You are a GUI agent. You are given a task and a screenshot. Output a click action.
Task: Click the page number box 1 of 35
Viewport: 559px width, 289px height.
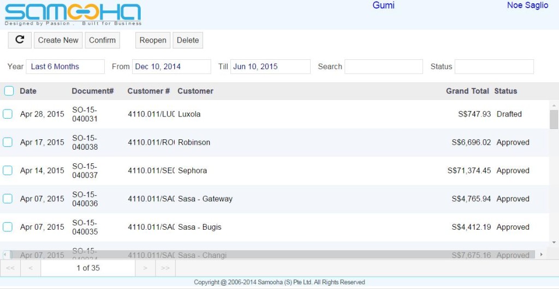(88, 268)
